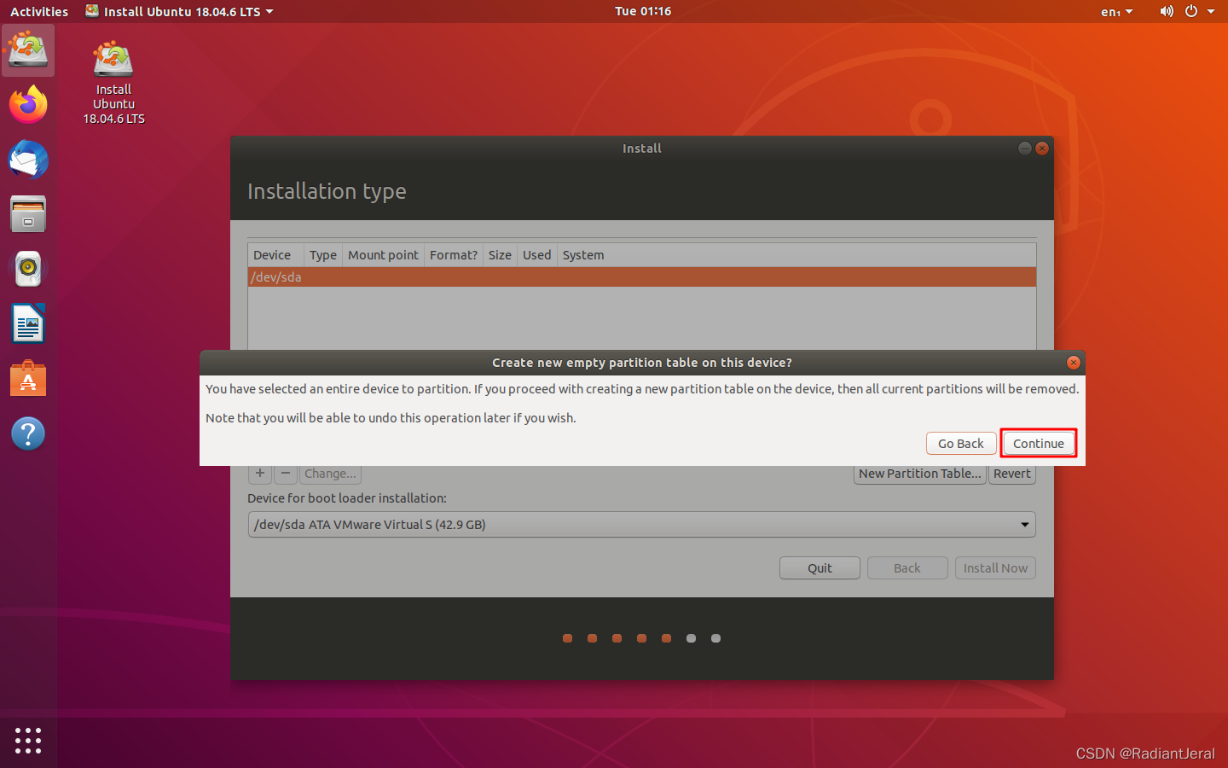Click the Revert button
Viewport: 1228px width, 768px height.
click(x=1012, y=474)
